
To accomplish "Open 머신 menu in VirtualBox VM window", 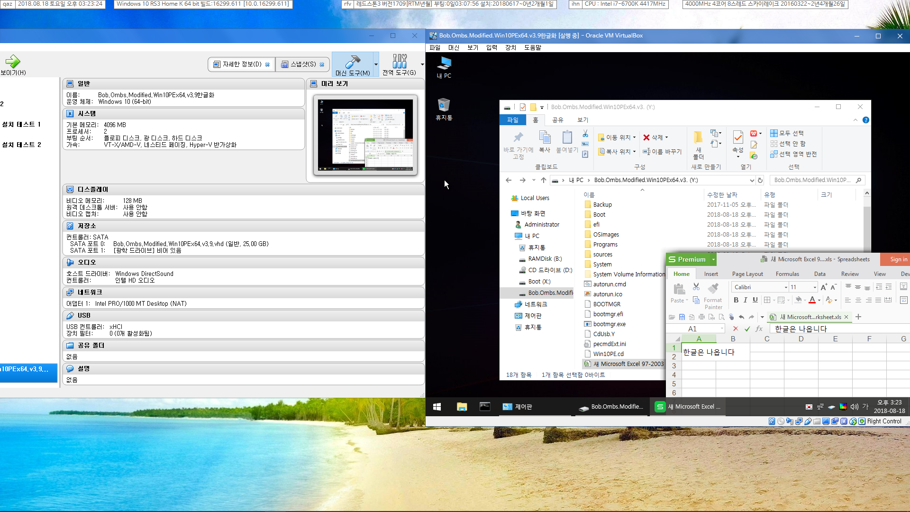I will click(454, 47).
